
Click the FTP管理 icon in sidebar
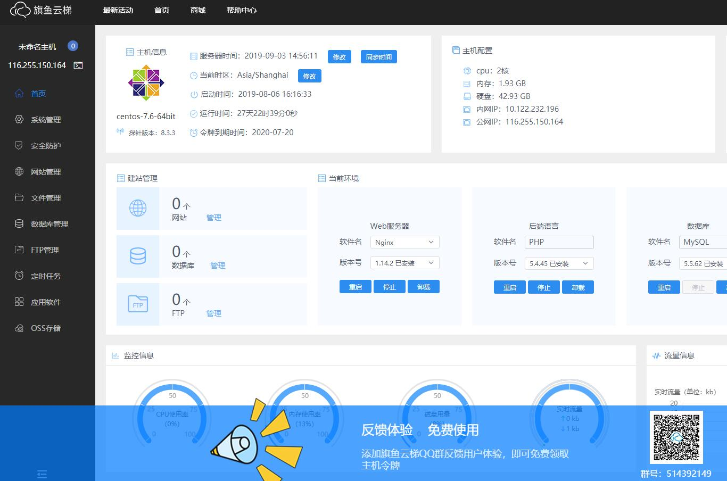(x=19, y=250)
